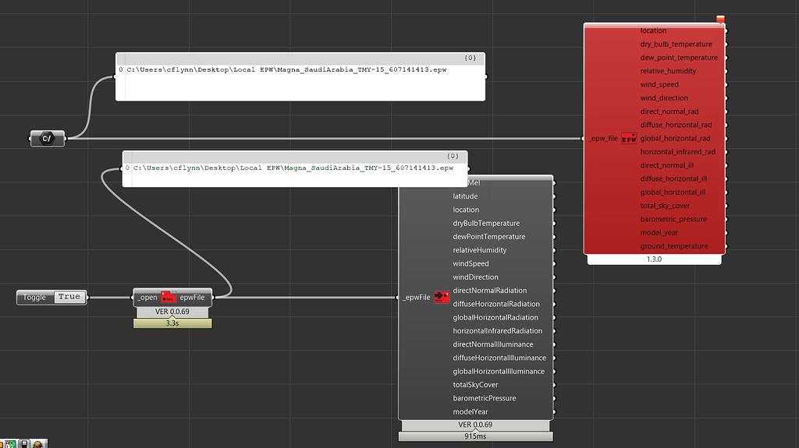This screenshot has width=799, height=448.
Task: Click the wind_speed output on the red component
Action: point(659,85)
